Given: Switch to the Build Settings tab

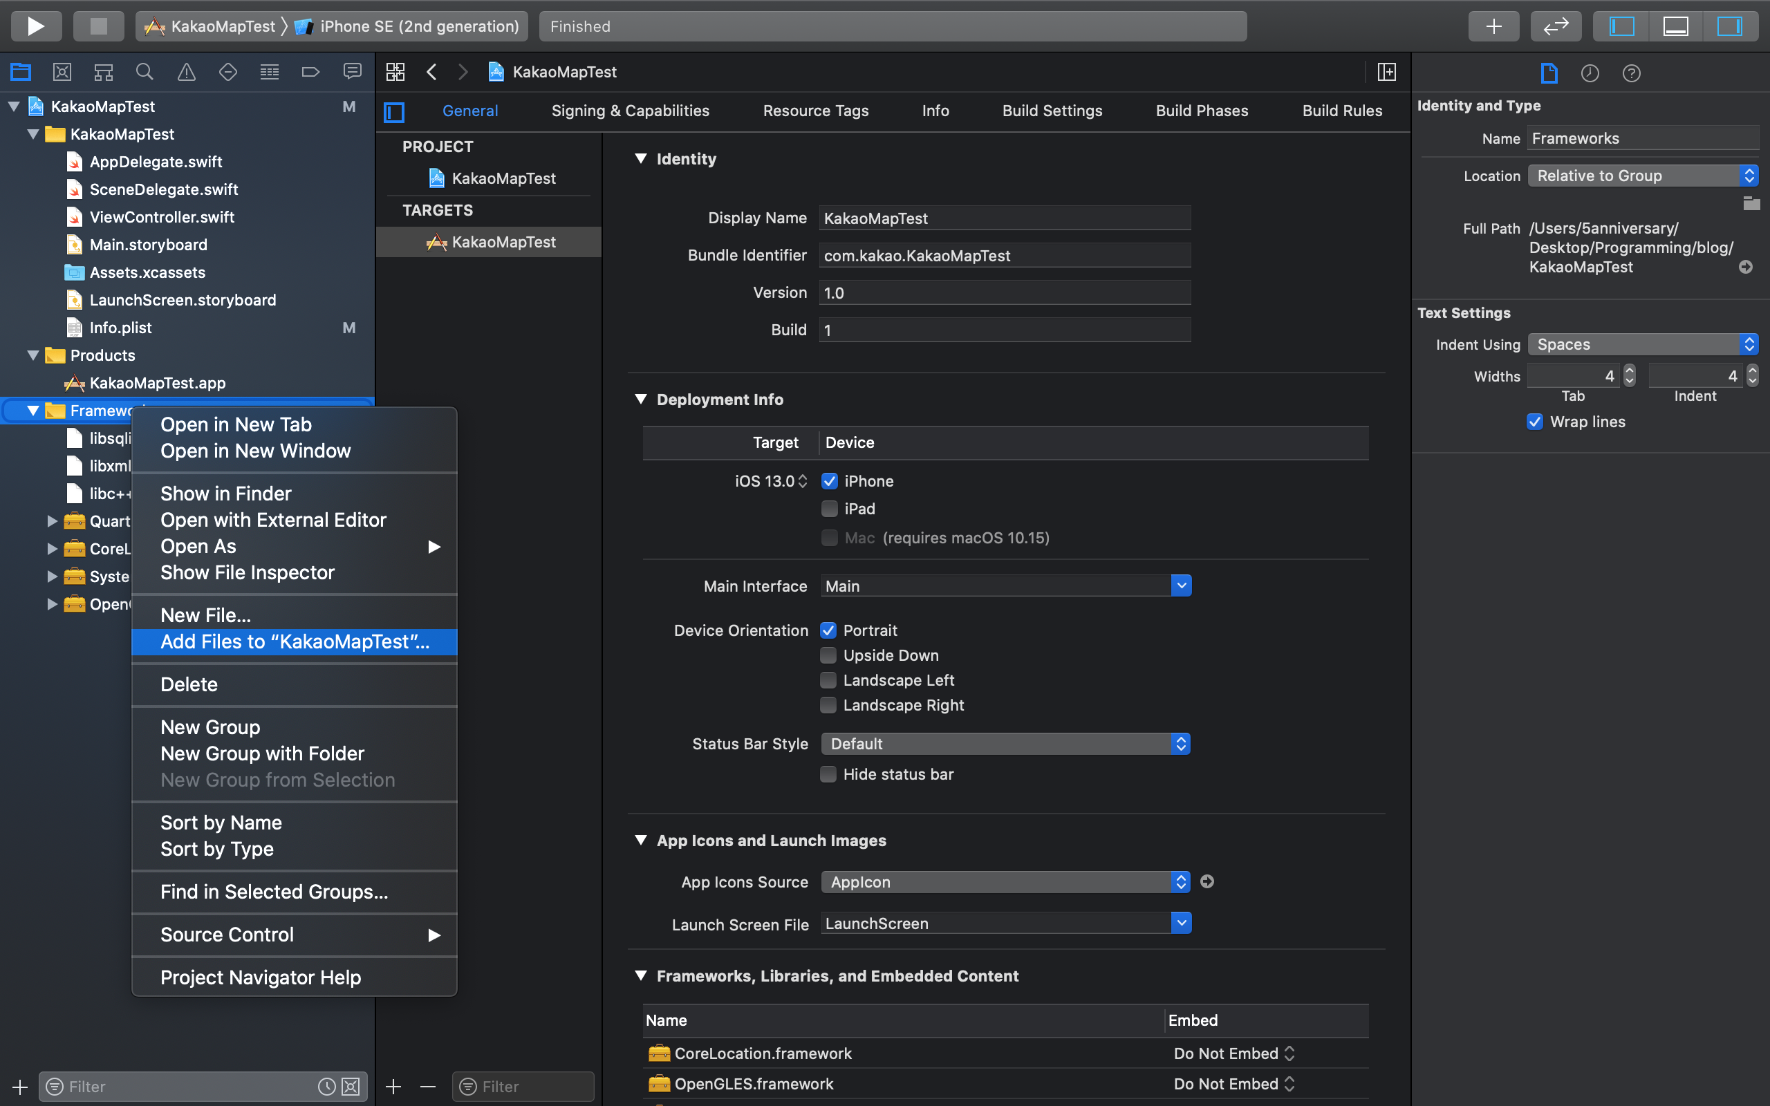Looking at the screenshot, I should (x=1052, y=111).
